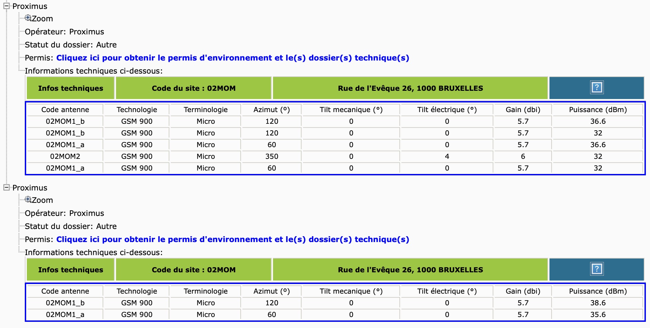Click the Zoom magnifier icon under first Proximus
This screenshot has height=328, width=650.
pyautogui.click(x=28, y=18)
